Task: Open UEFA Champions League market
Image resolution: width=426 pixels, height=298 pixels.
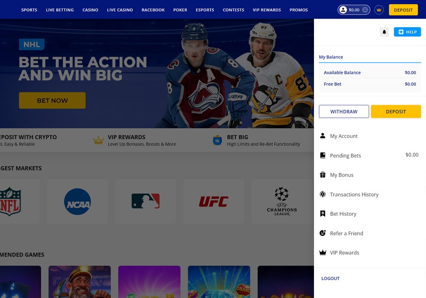Action: pos(282,201)
